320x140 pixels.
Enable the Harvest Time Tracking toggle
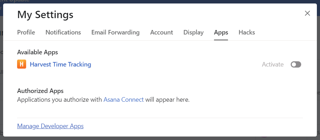tap(296, 64)
